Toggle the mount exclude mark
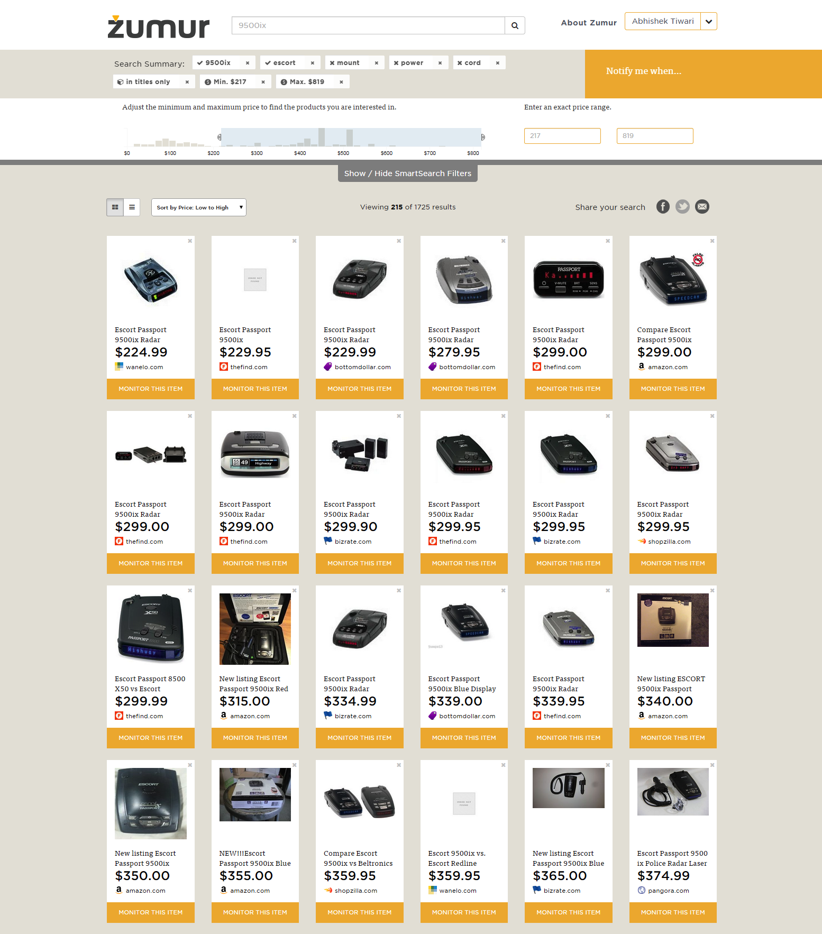The image size is (822, 934). click(332, 63)
